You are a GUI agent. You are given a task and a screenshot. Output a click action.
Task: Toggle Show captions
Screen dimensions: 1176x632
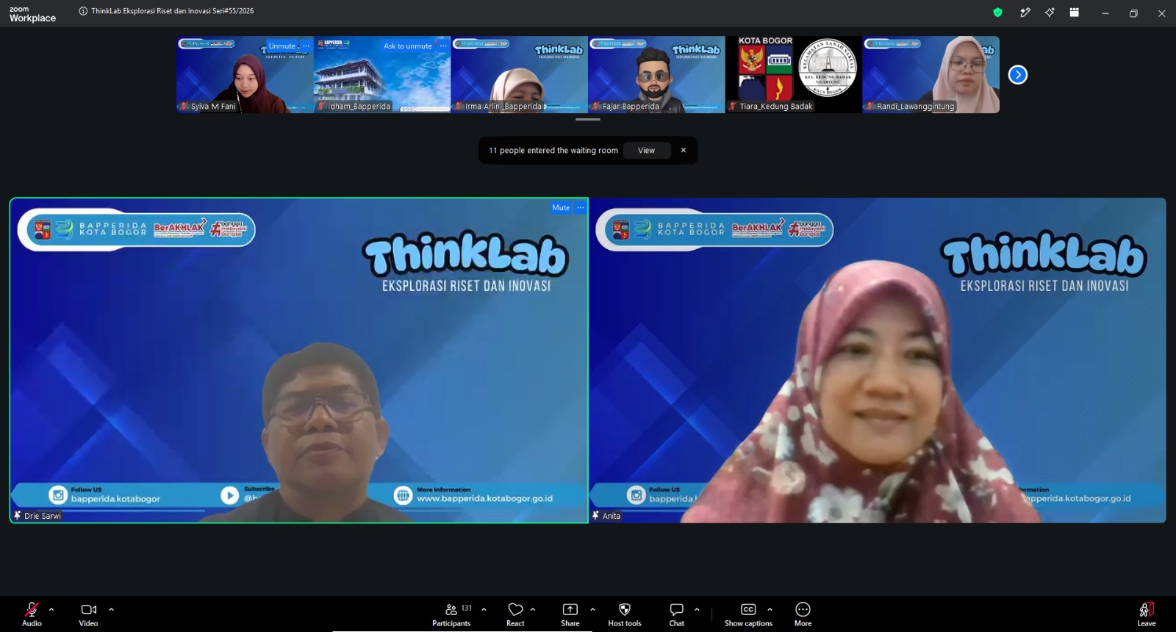[x=748, y=614]
